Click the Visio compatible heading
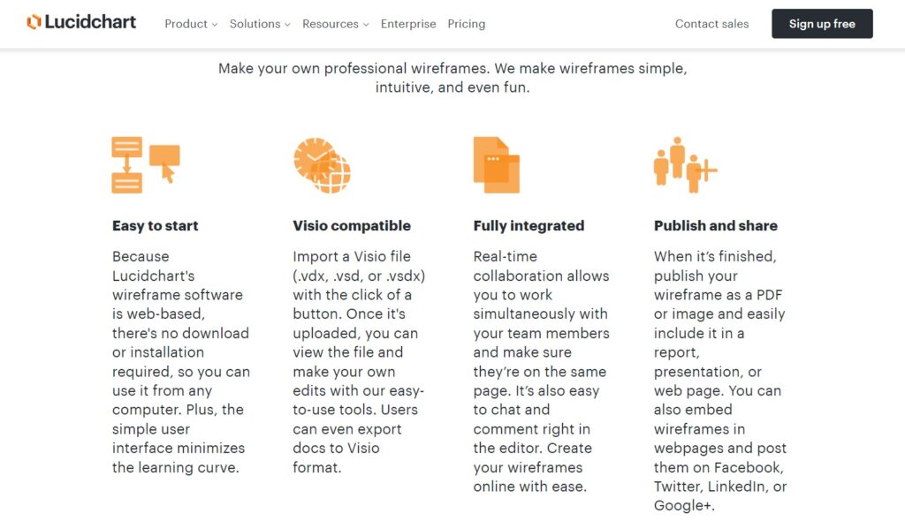Viewport: 905px width, 521px height. (x=352, y=226)
